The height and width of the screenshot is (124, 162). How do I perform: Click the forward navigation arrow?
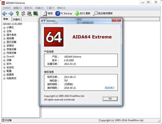point(11,13)
